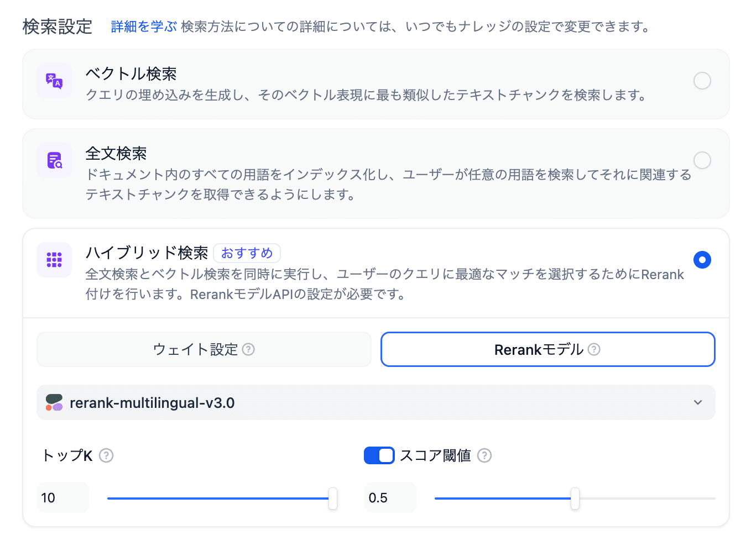Open the 詳細を学ぶ link
751x556 pixels.
pyautogui.click(x=144, y=27)
